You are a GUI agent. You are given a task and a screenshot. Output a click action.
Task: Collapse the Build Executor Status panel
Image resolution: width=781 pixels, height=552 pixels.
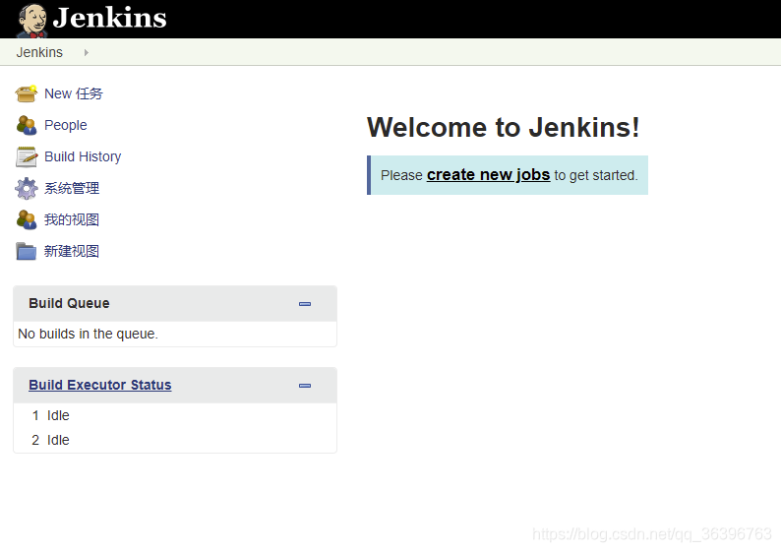305,386
